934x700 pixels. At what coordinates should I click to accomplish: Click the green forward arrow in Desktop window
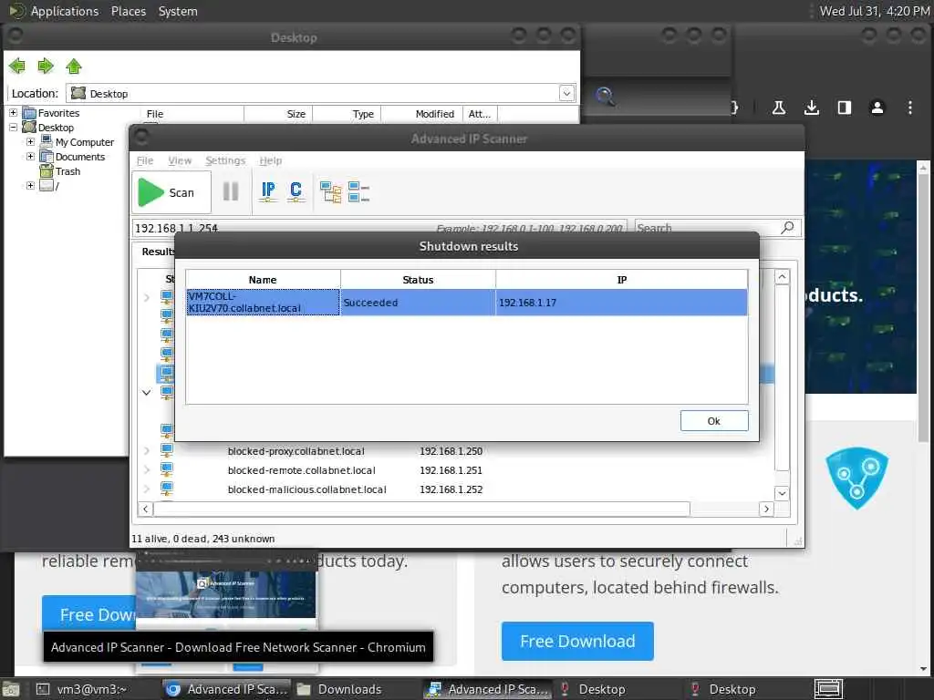46,66
